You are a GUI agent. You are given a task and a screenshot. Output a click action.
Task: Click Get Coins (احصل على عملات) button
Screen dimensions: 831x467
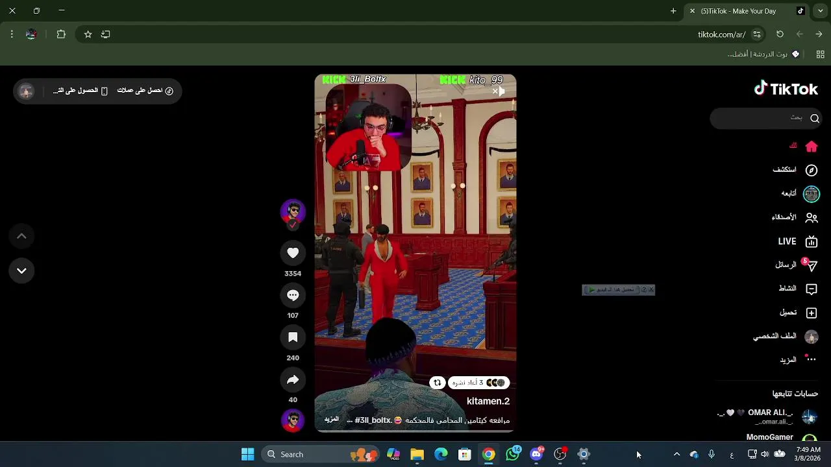(x=145, y=91)
